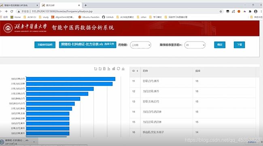Bookmark this page with star icon
The width and height of the screenshot is (263, 146).
tap(221, 11)
